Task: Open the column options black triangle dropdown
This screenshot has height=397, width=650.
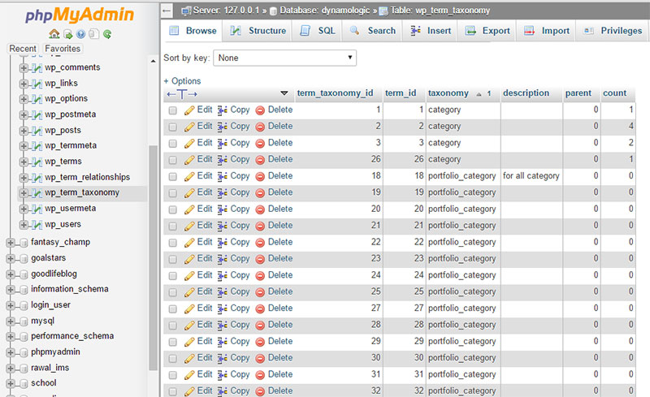Action: pyautogui.click(x=284, y=93)
